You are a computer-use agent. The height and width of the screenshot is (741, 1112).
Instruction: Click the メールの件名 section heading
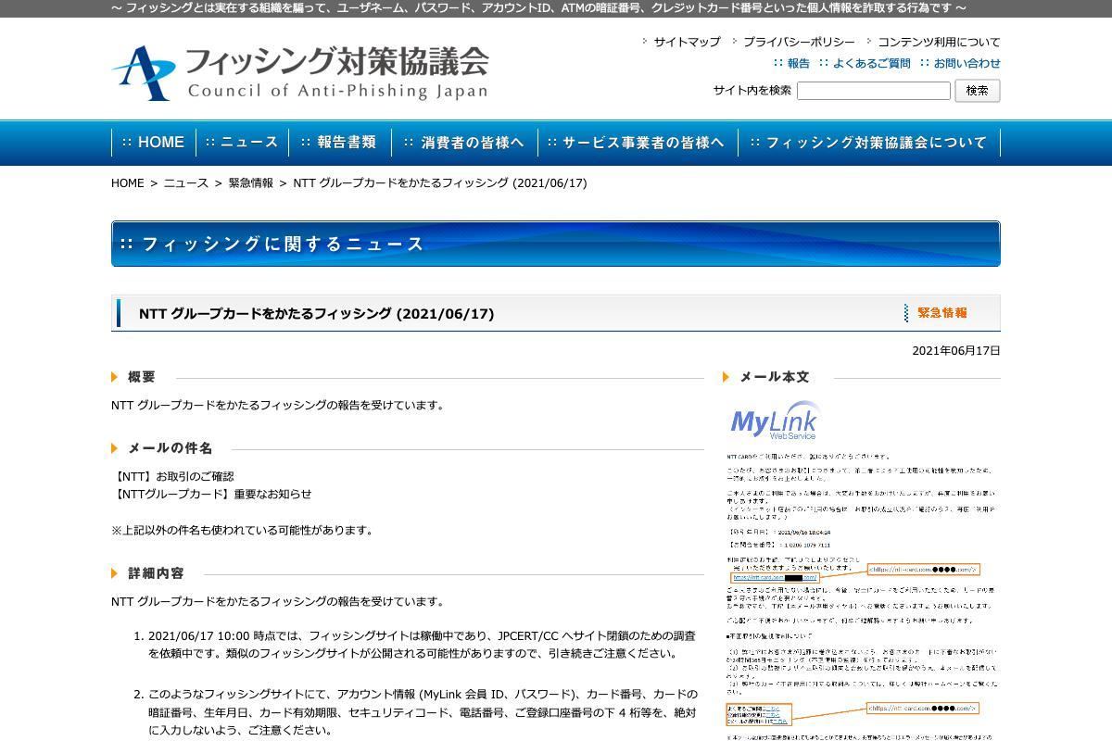click(x=171, y=448)
